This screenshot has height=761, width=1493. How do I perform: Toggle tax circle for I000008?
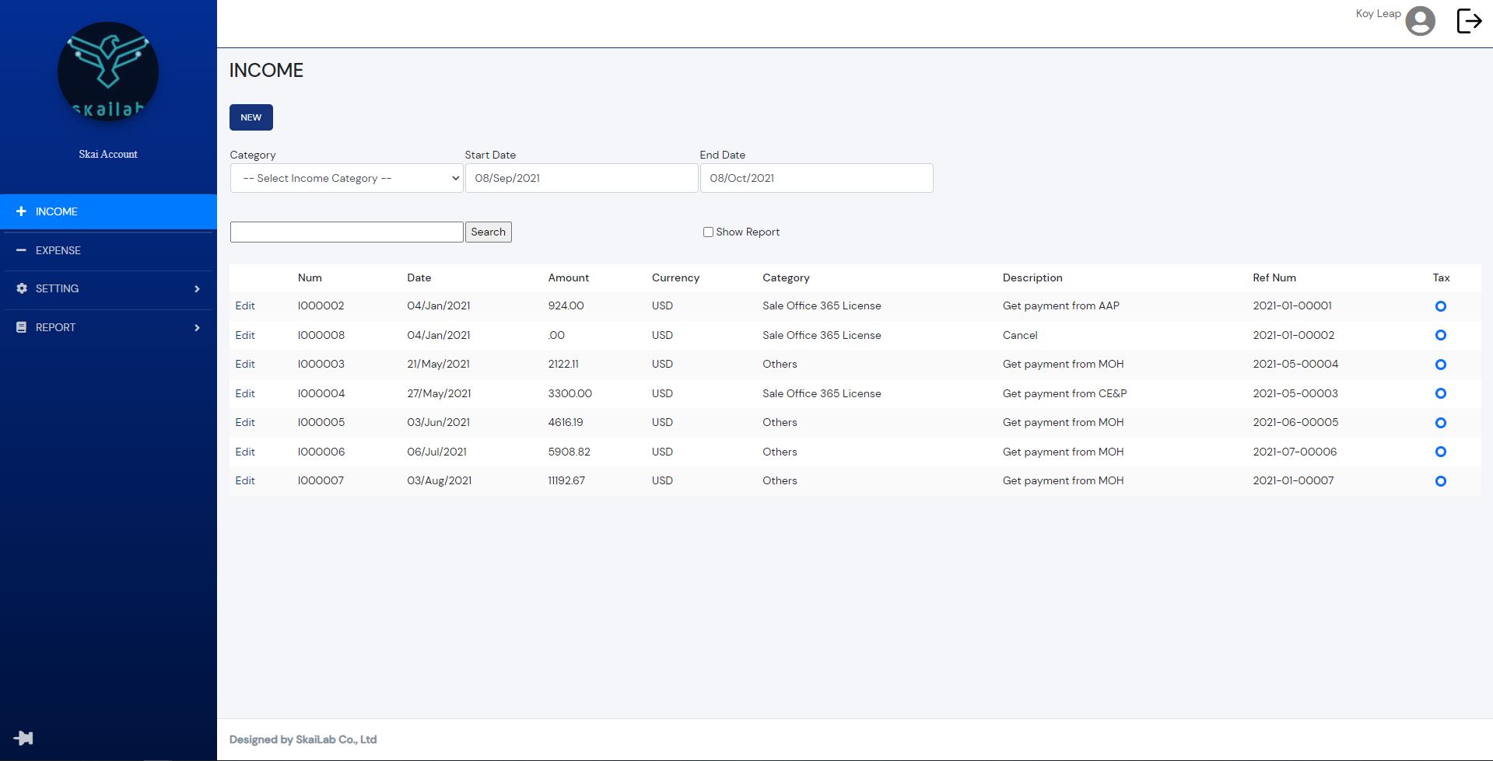pos(1440,335)
